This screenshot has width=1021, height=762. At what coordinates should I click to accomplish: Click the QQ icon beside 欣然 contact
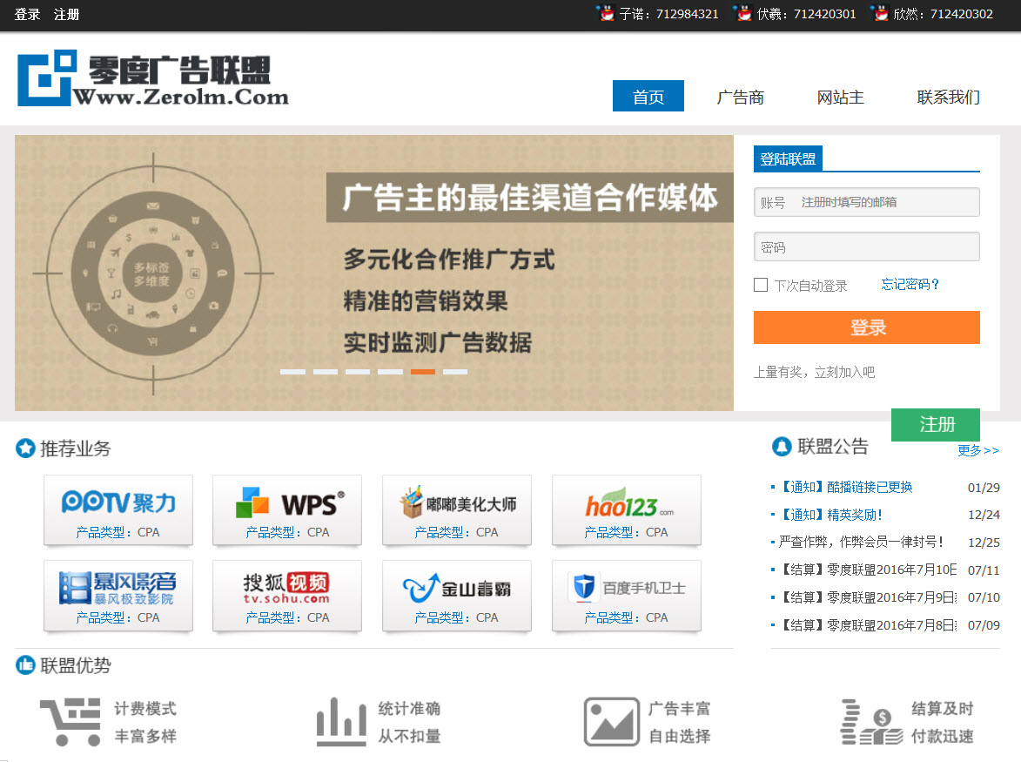pos(879,13)
